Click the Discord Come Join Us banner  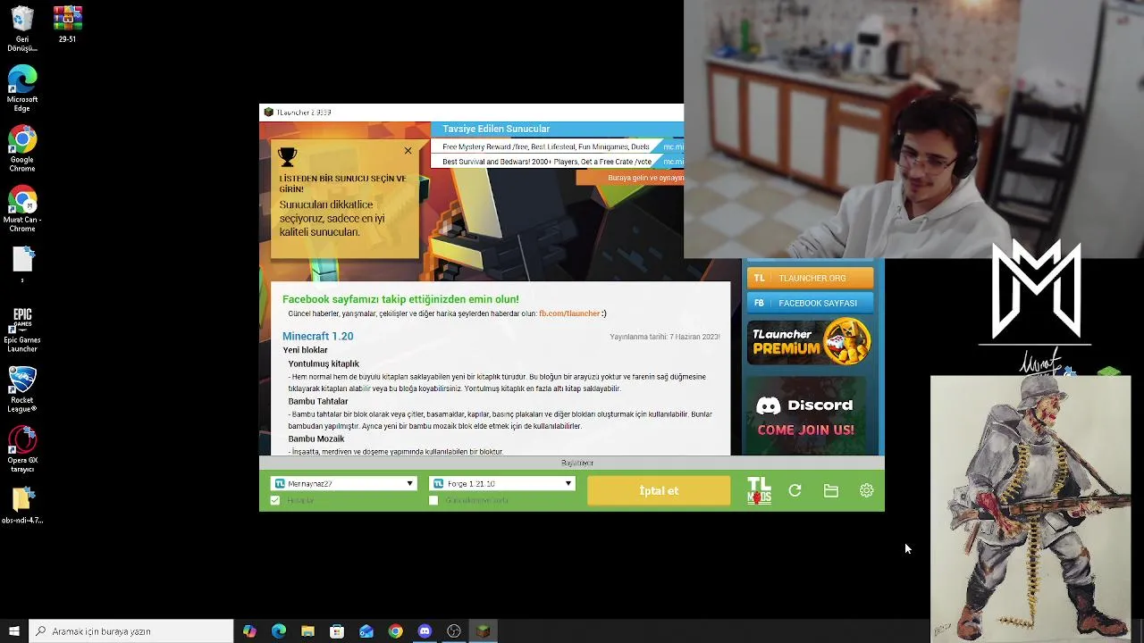click(806, 416)
